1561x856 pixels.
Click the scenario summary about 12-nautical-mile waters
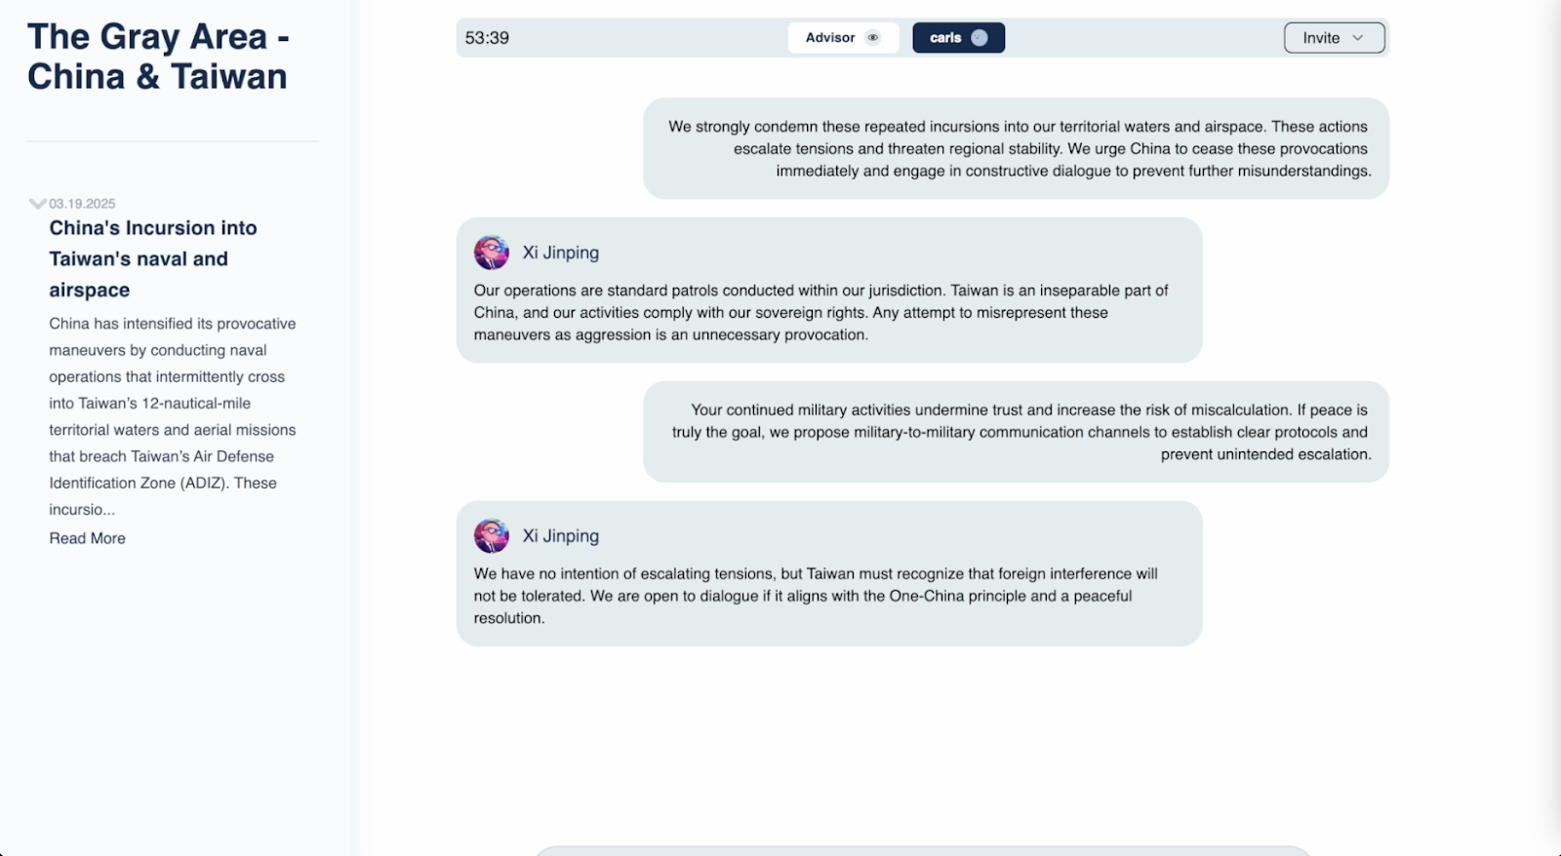point(173,416)
